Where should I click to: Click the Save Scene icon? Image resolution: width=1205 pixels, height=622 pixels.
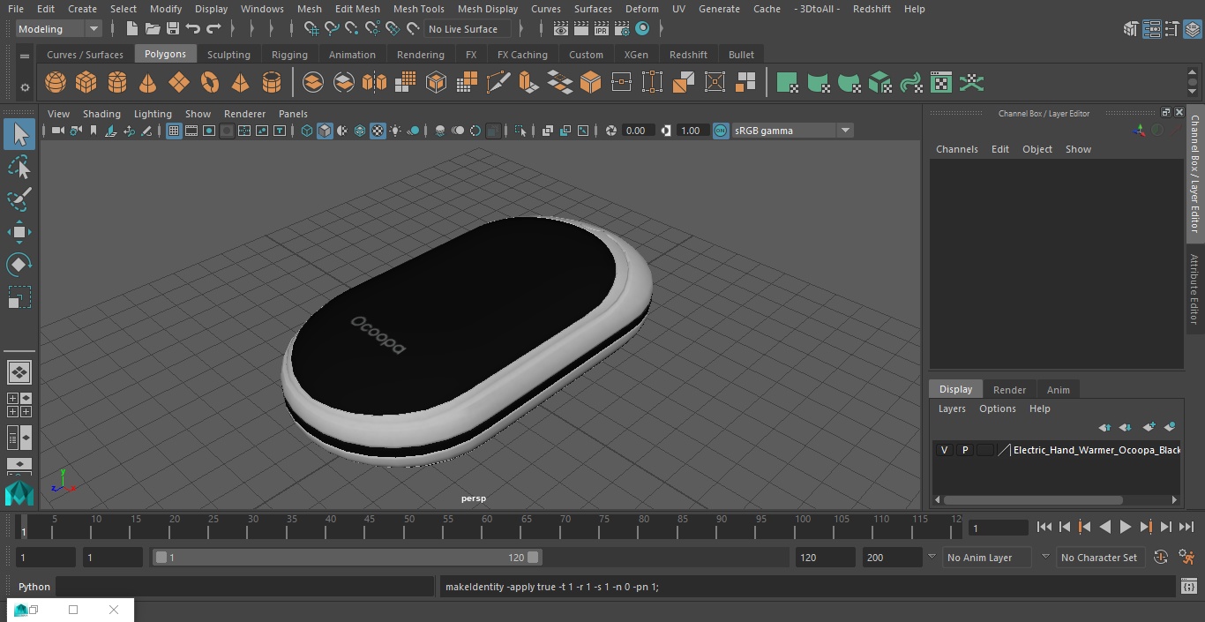[x=173, y=29]
